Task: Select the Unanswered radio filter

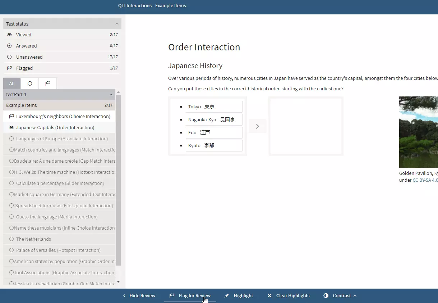Action: point(9,57)
